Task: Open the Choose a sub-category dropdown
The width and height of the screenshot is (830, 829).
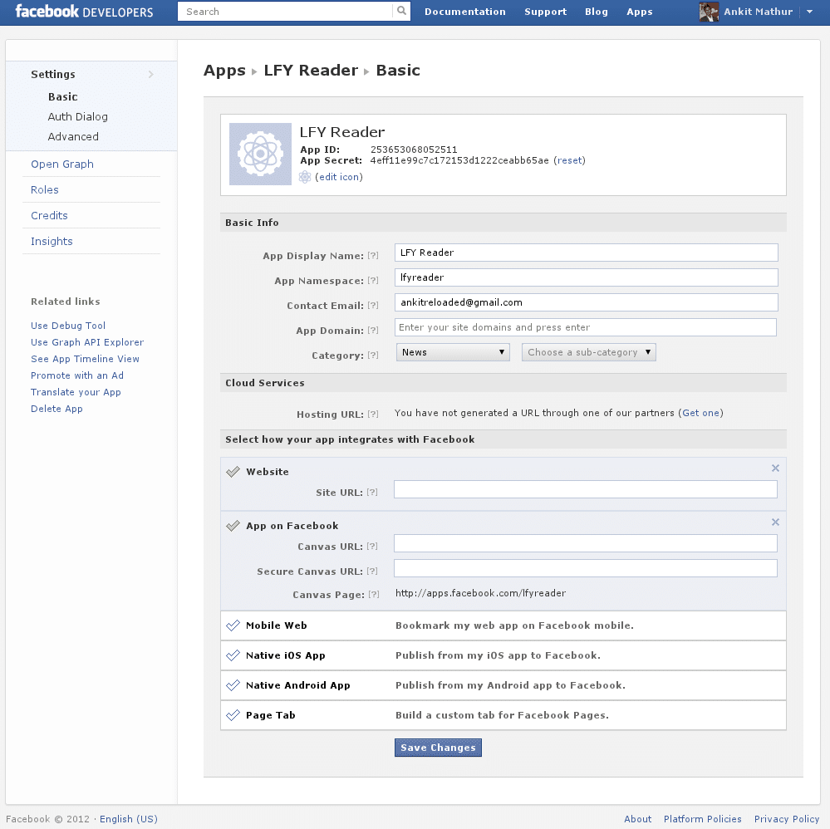Action: tap(588, 352)
